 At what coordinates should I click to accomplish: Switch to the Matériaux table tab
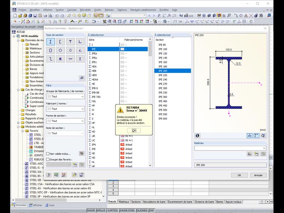(x=124, y=202)
